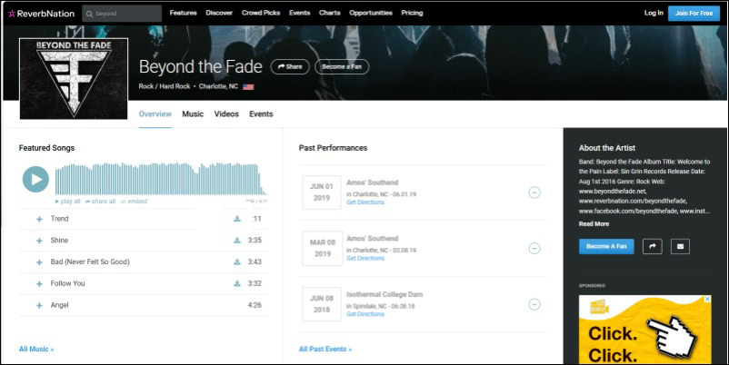Viewport: 729px width, 365px height.
Task: Seek in the song waveform progress bar
Action: coord(161,179)
